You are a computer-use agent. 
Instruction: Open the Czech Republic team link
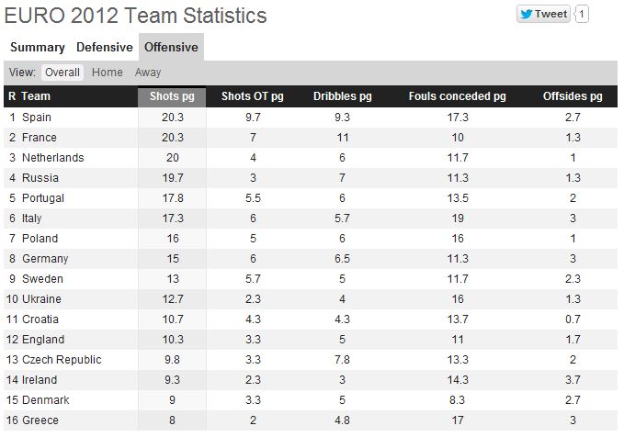pos(62,360)
